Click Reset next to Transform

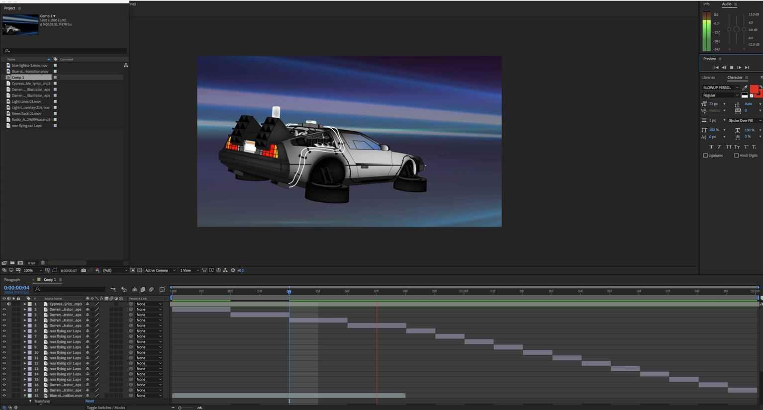90,401
